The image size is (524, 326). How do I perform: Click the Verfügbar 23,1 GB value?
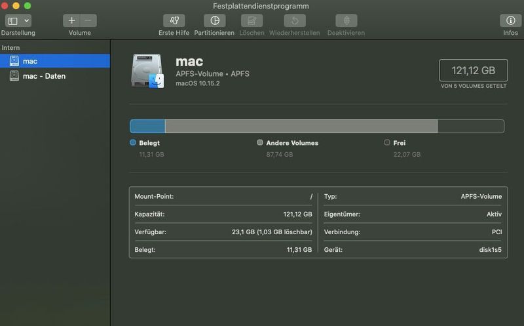click(272, 232)
